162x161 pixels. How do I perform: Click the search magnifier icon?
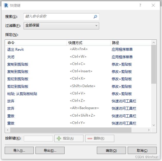pyautogui.click(x=95, y=17)
